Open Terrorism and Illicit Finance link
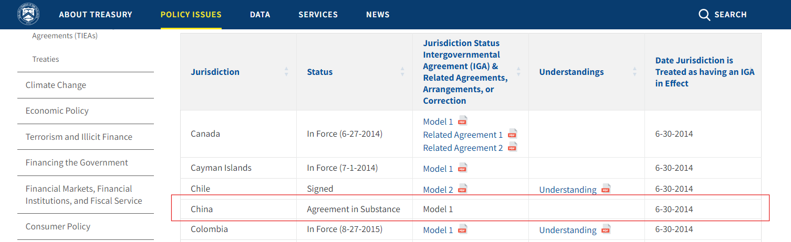 pyautogui.click(x=79, y=137)
